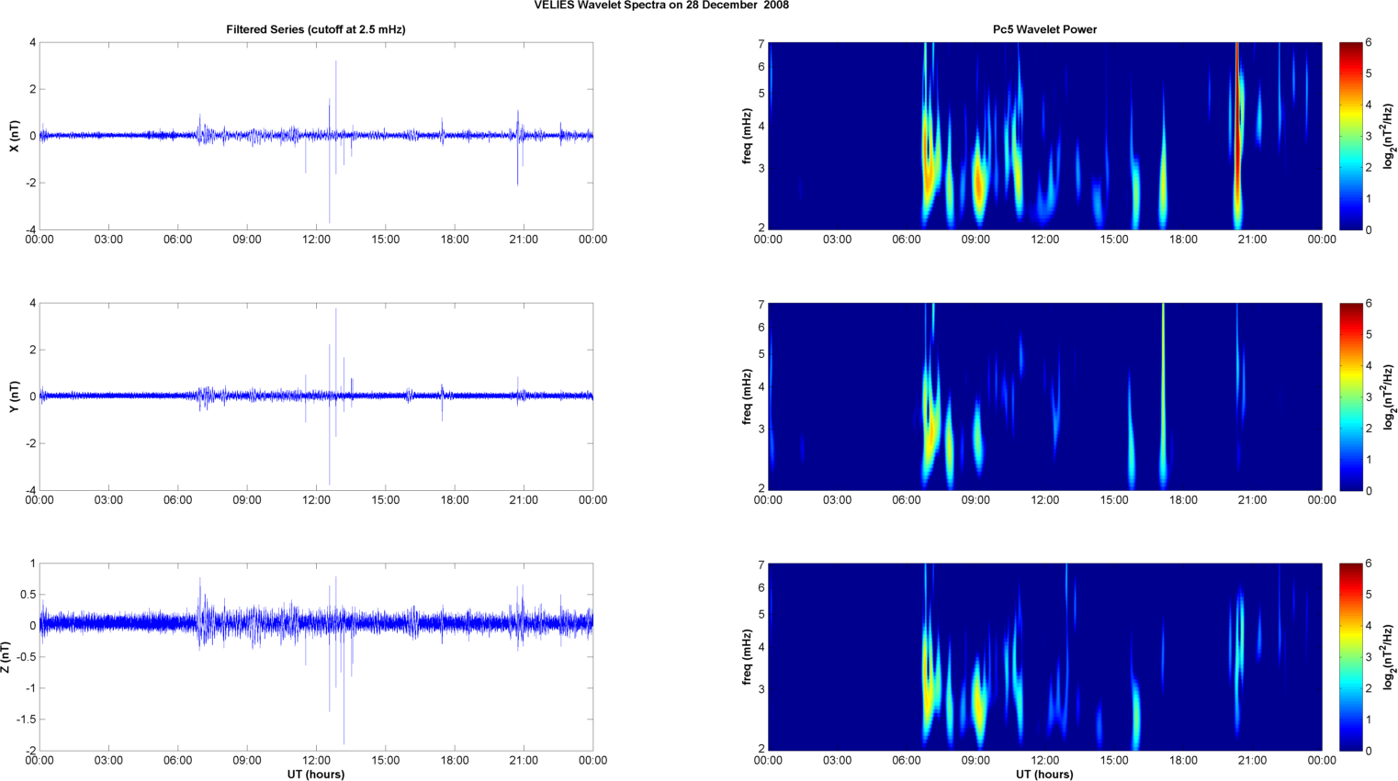Click the 'Z (nT)' axis label
The height and width of the screenshot is (781, 1398).
pos(6,657)
